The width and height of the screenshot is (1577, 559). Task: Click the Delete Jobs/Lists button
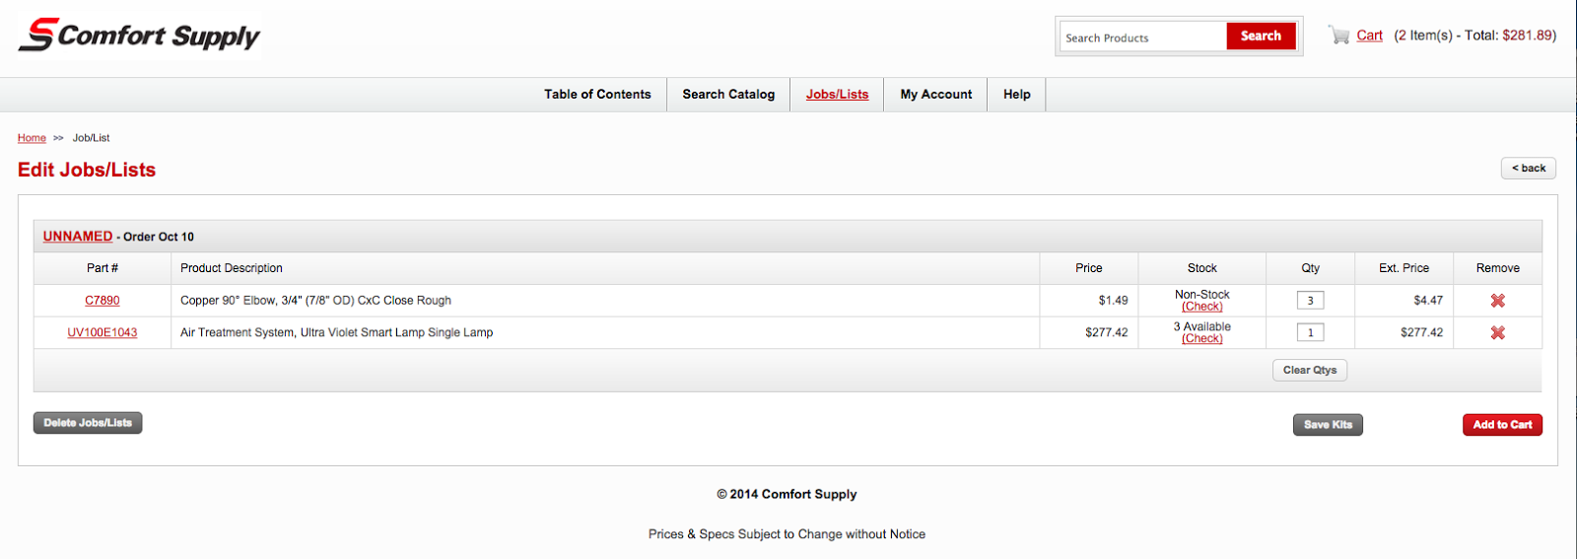tap(88, 423)
